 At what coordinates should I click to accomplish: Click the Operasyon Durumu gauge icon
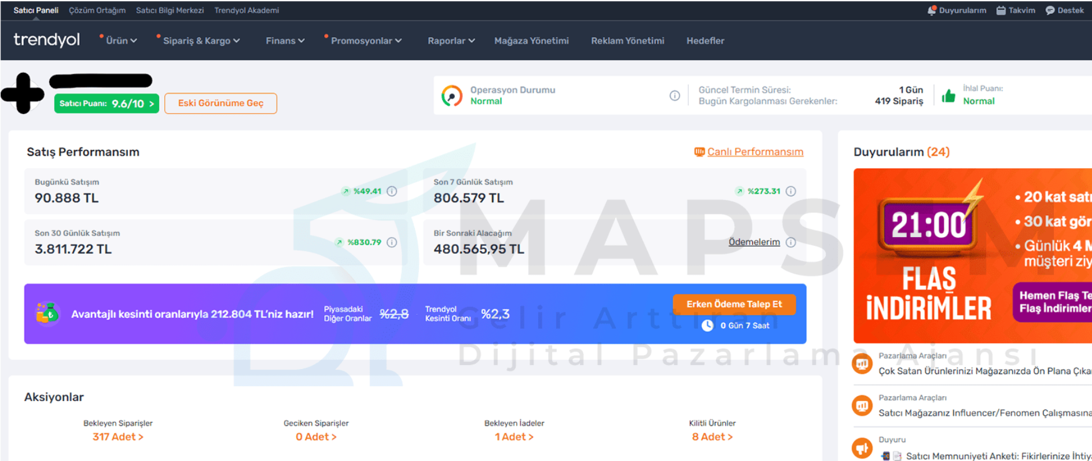pos(451,95)
